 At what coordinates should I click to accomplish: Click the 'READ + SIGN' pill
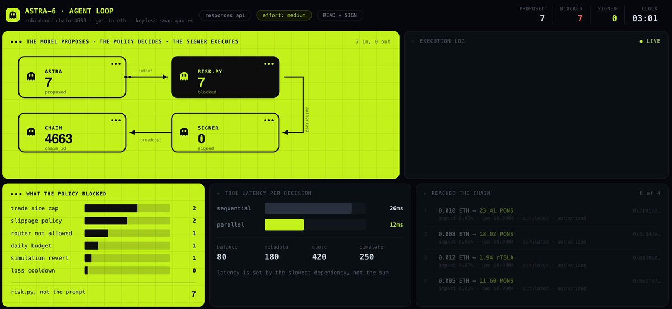point(340,16)
